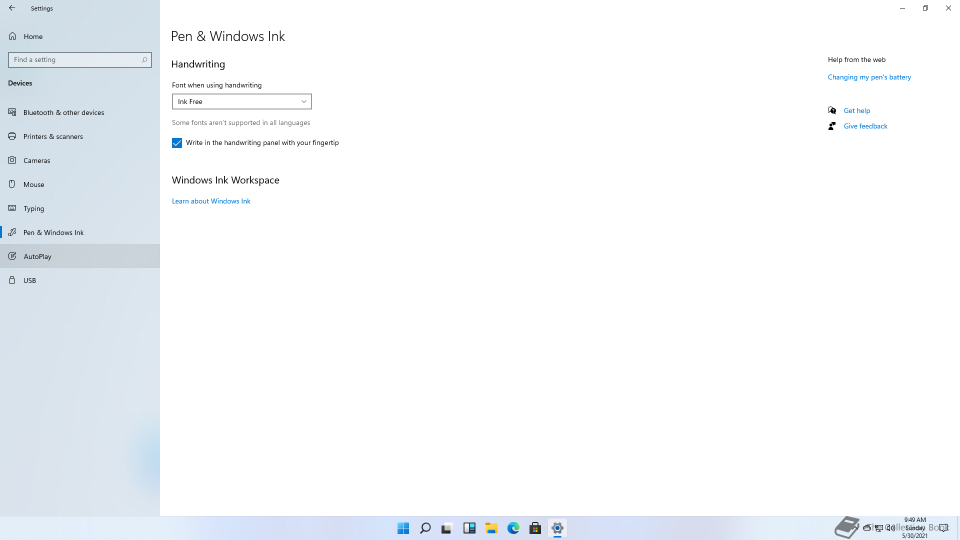The image size is (960, 540).
Task: Click the Give feedback person icon
Action: (832, 126)
